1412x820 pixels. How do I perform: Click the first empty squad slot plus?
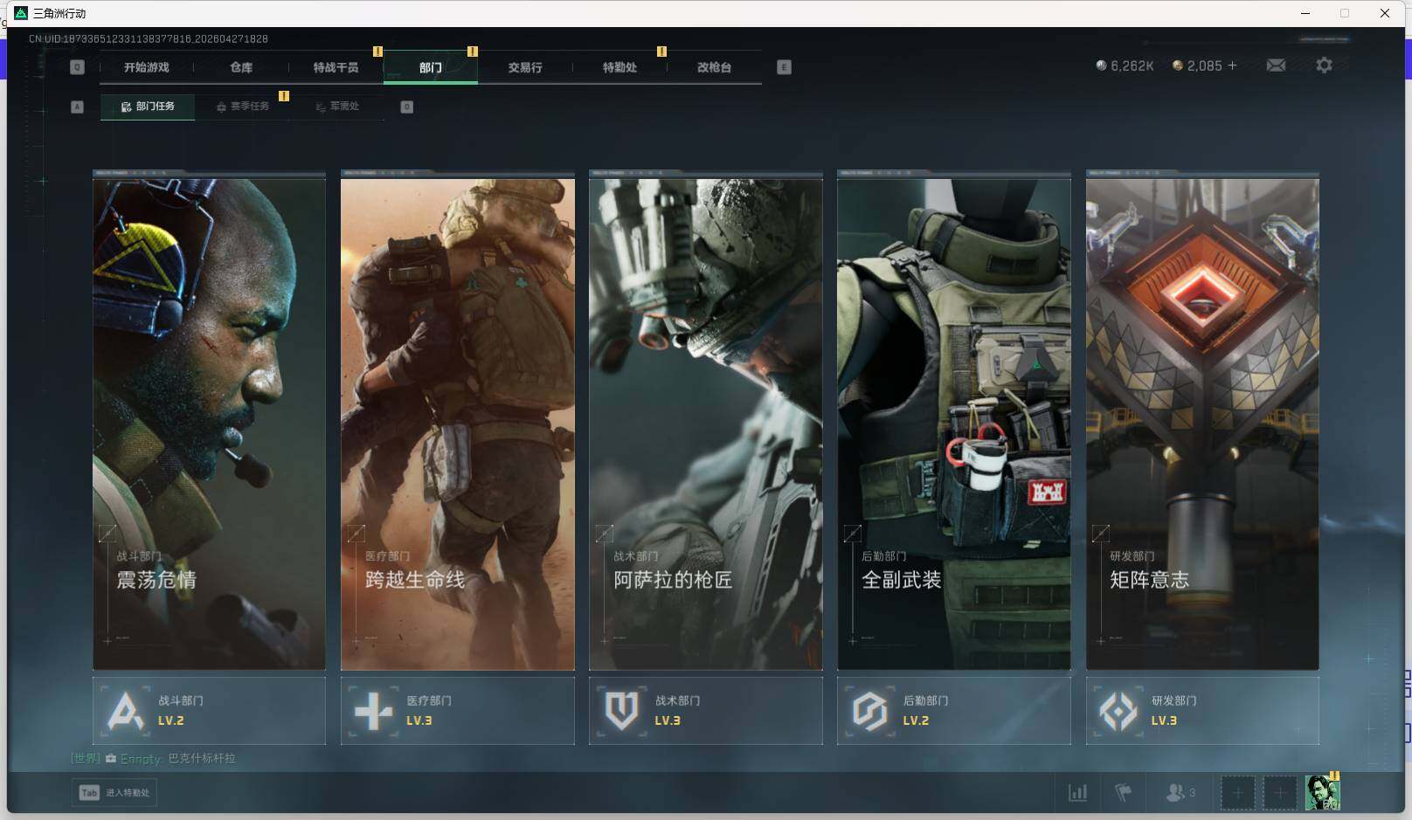[x=1237, y=793]
